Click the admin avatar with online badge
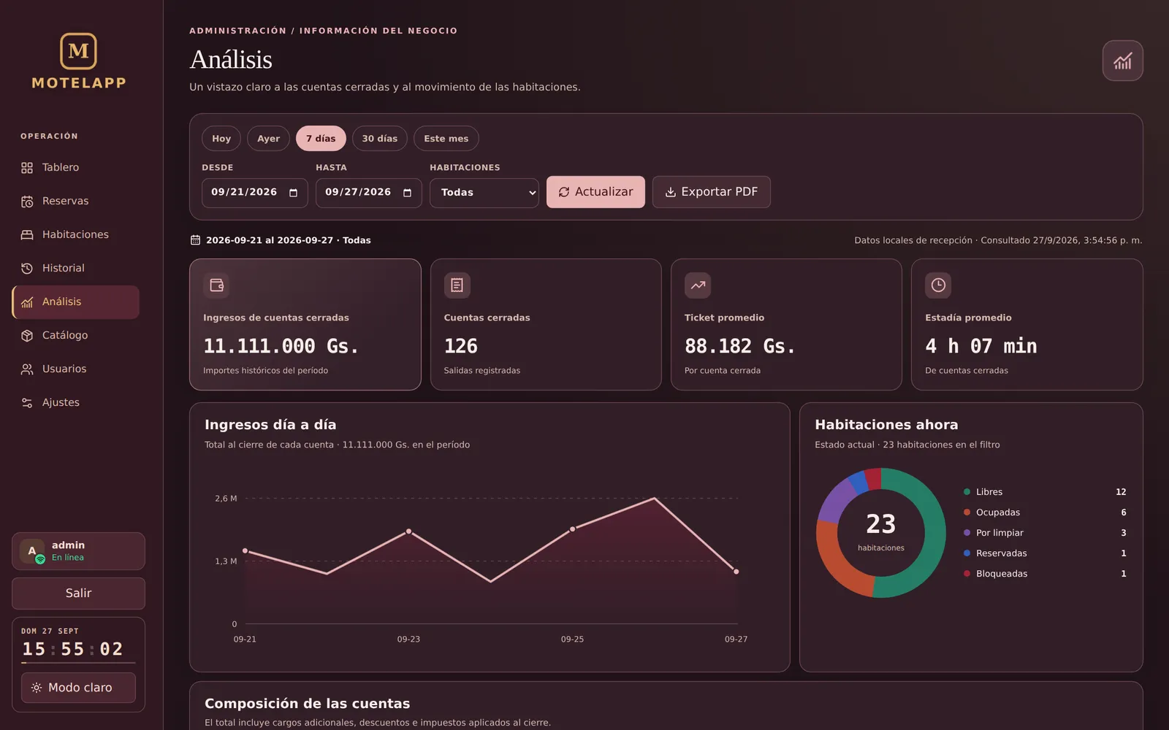 click(x=32, y=552)
